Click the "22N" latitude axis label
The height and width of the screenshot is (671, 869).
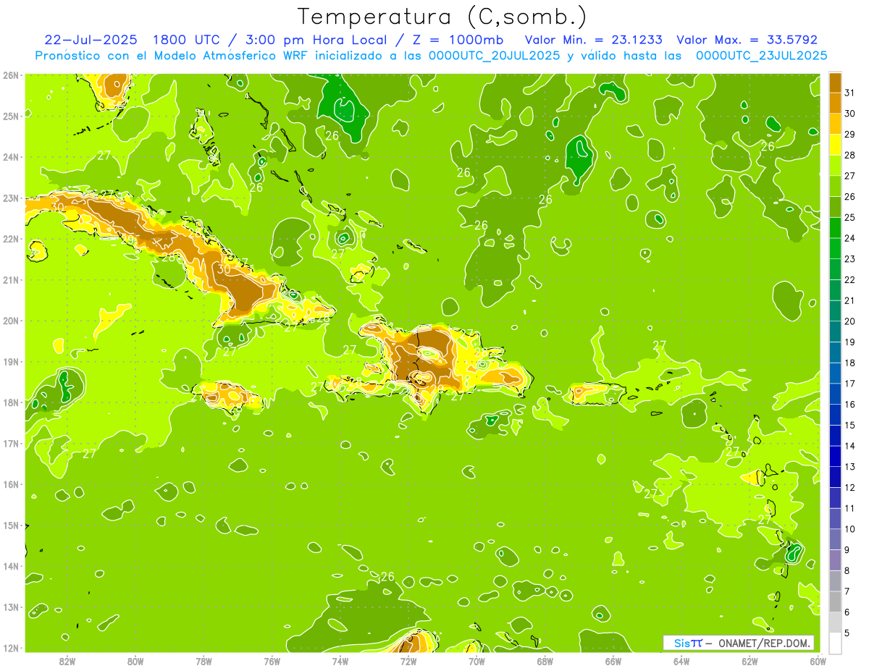click(10, 239)
